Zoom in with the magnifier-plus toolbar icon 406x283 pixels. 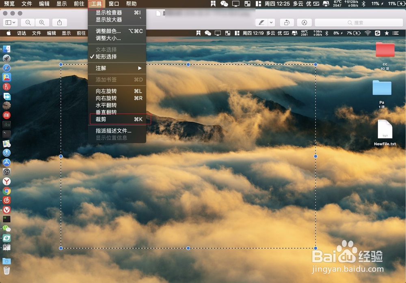pos(42,22)
